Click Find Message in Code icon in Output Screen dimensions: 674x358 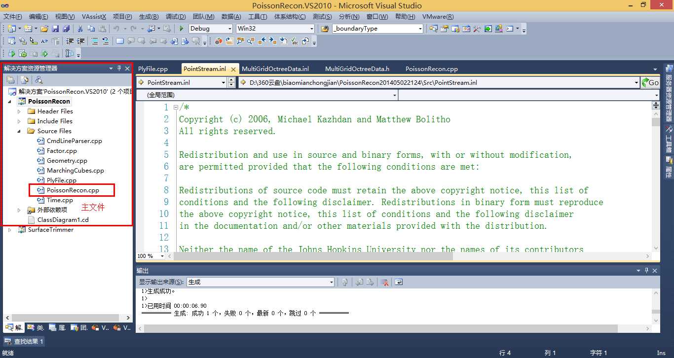[x=344, y=282]
